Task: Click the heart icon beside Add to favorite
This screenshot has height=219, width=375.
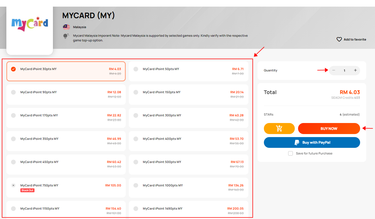Action: (339, 39)
